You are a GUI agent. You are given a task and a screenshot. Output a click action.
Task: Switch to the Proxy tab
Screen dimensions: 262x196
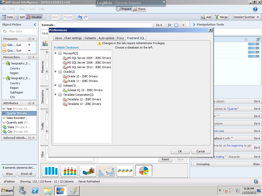pos(120,38)
